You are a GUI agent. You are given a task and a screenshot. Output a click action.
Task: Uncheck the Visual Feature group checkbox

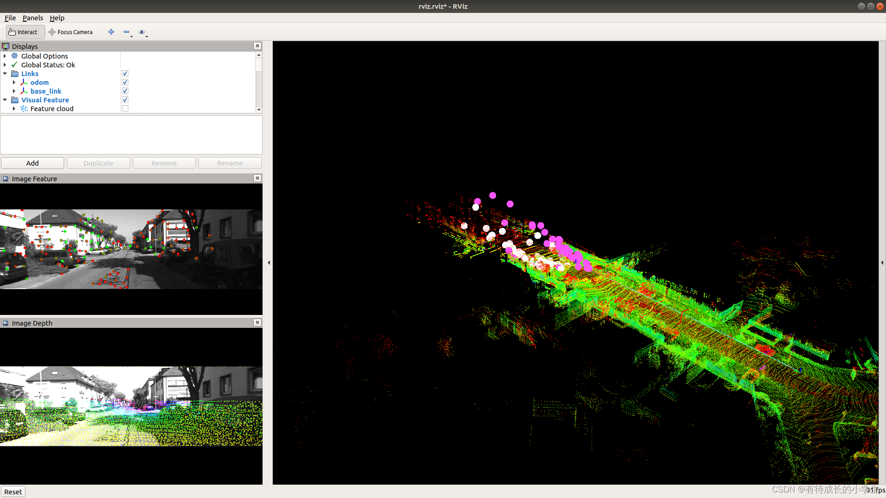[x=125, y=100]
